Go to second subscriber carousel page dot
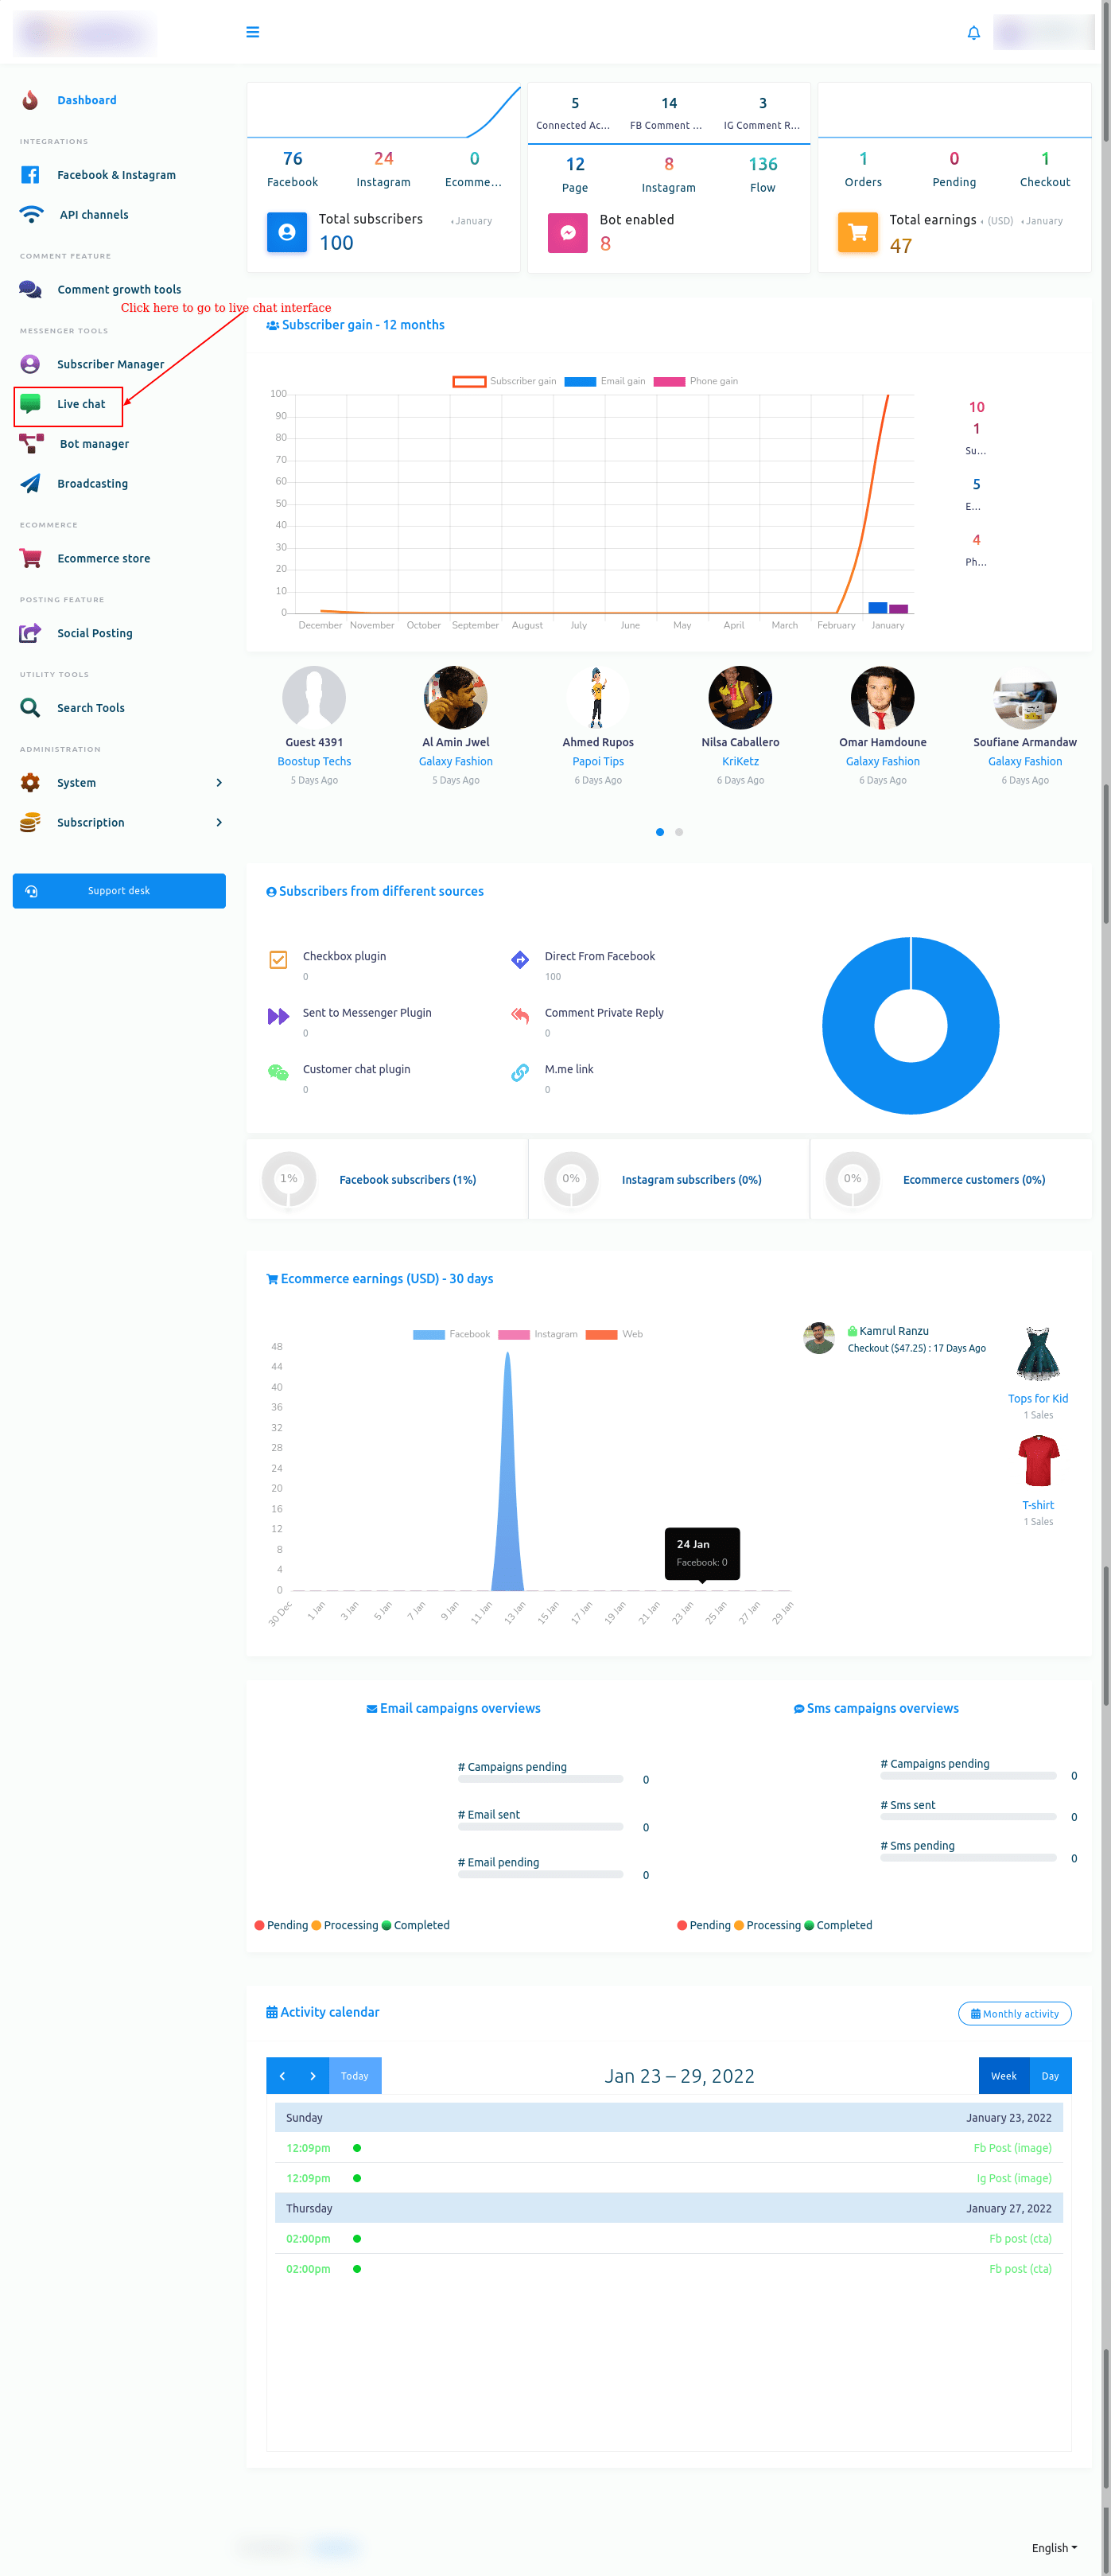 coord(679,832)
